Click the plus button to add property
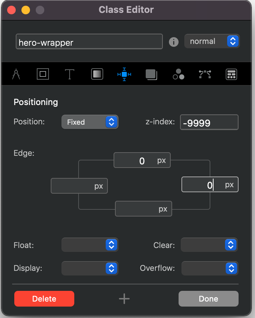The height and width of the screenshot is (318, 255). [x=124, y=299]
